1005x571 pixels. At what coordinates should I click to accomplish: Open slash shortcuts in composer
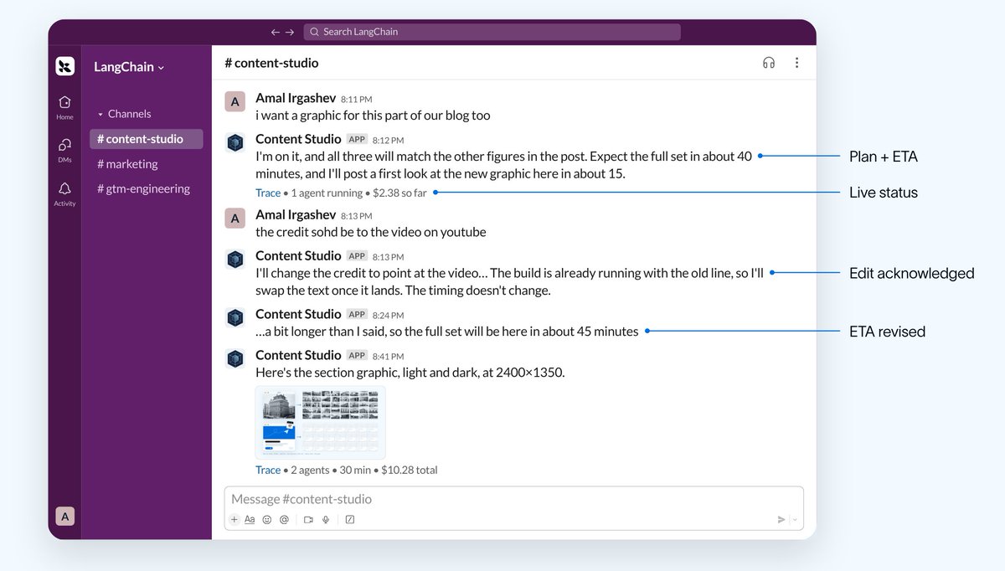click(x=350, y=519)
